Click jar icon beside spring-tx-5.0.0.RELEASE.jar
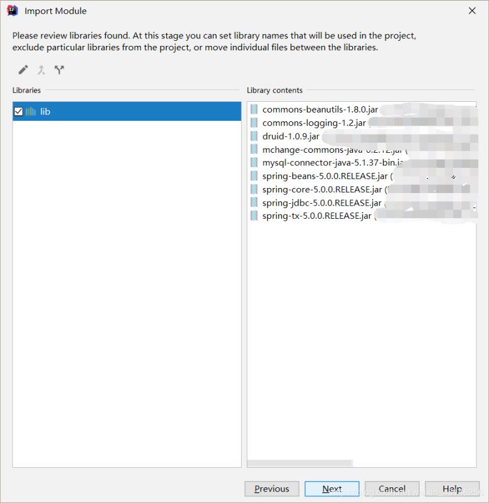Viewport: 489px width, 503px height. click(x=254, y=216)
